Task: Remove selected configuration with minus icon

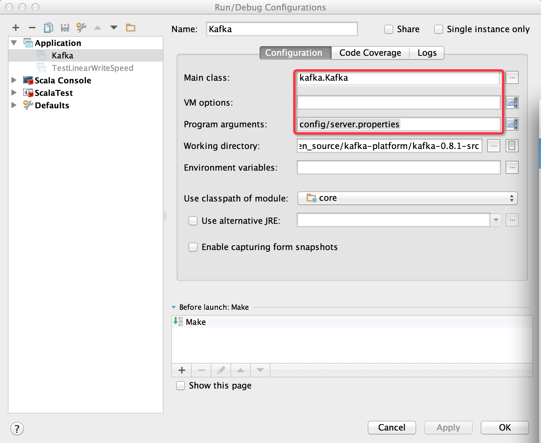Action: pyautogui.click(x=32, y=28)
